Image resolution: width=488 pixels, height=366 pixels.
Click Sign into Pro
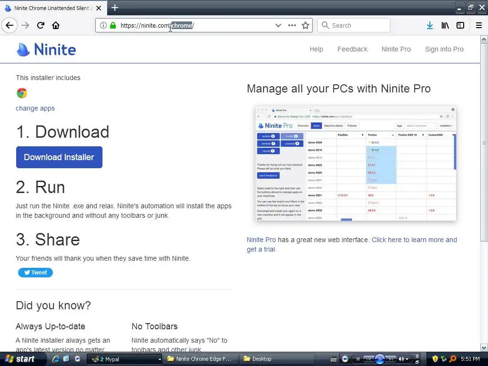pyautogui.click(x=444, y=49)
